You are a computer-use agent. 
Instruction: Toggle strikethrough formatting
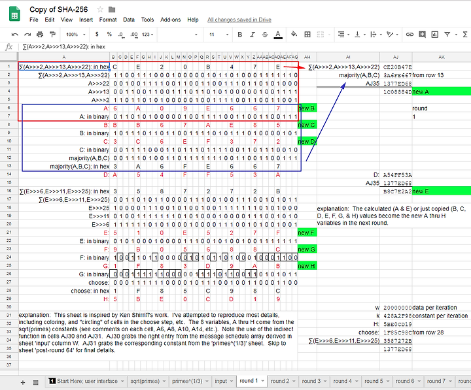click(265, 35)
